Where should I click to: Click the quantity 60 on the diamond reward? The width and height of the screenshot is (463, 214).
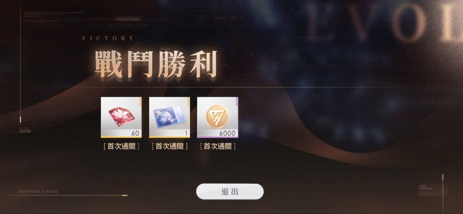point(135,133)
